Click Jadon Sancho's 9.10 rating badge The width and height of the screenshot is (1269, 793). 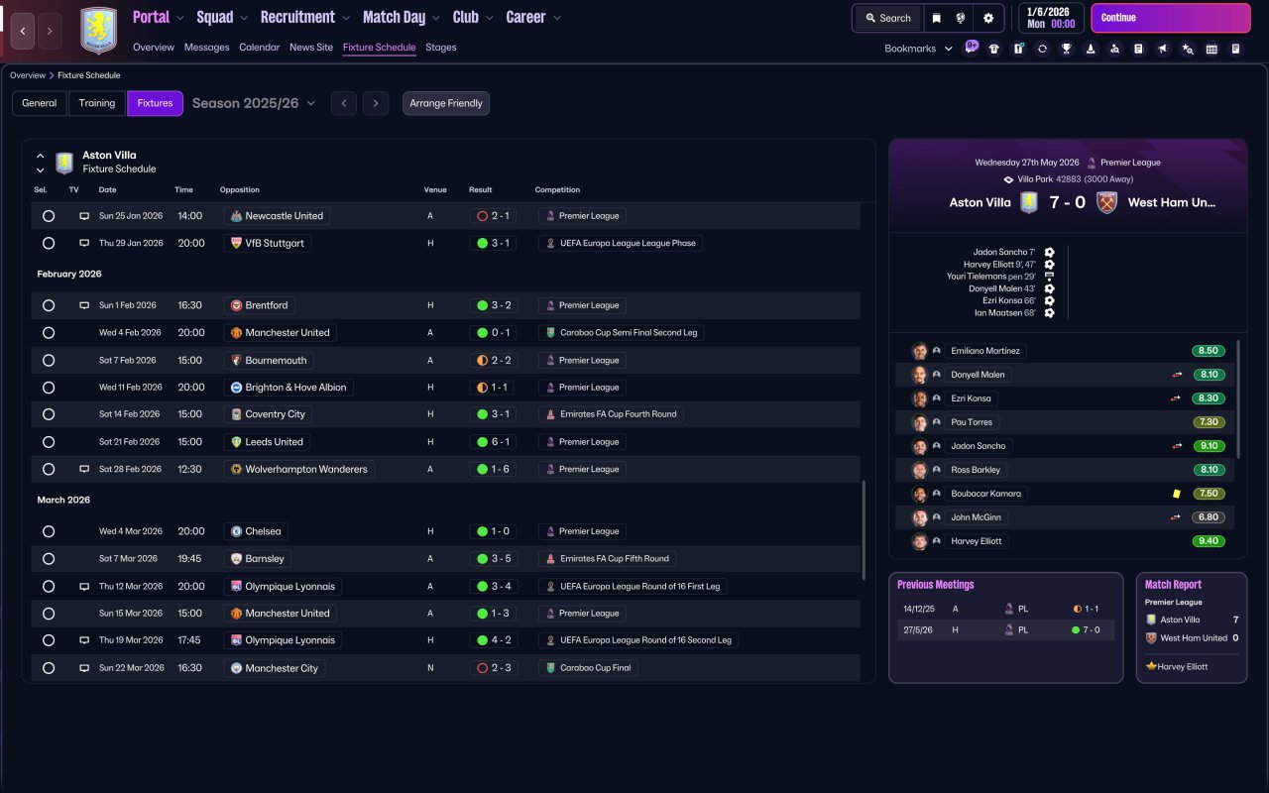pos(1209,446)
